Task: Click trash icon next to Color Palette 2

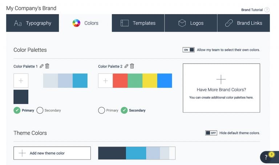Action: [x=132, y=66]
